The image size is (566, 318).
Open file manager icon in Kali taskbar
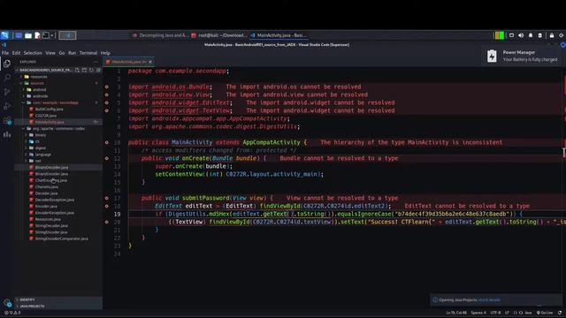coord(28,35)
